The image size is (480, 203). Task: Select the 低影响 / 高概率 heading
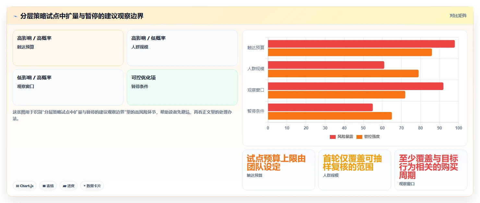(34, 78)
